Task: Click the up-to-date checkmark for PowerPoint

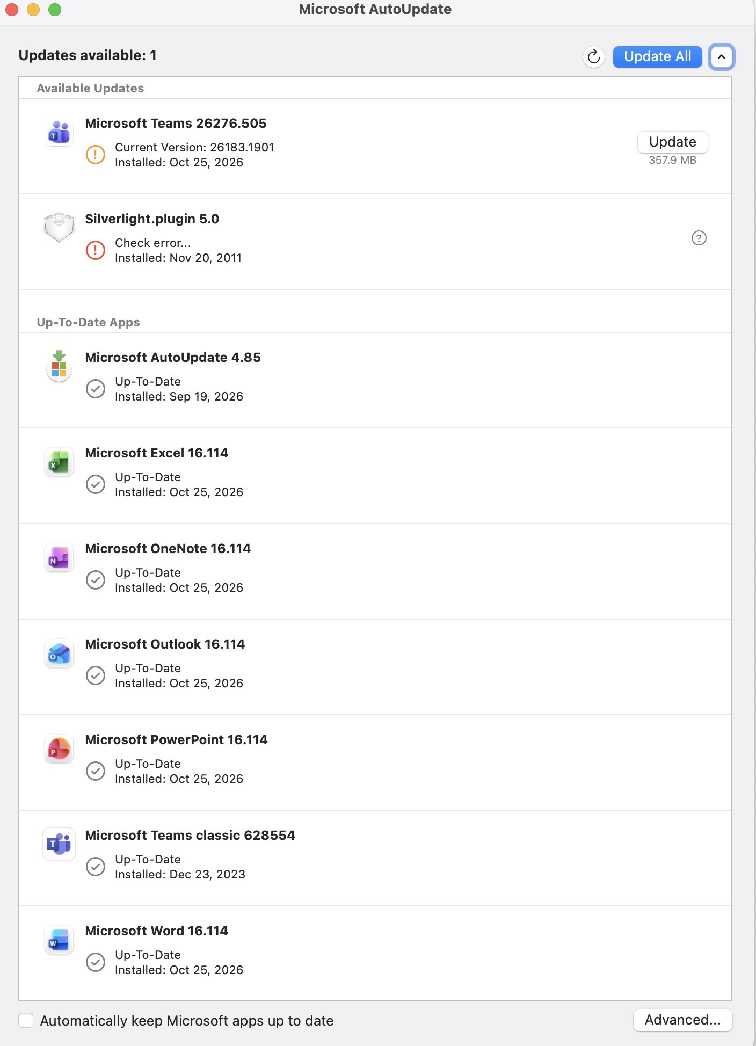Action: click(96, 771)
